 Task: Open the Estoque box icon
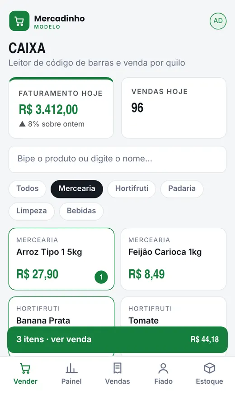pyautogui.click(x=210, y=368)
